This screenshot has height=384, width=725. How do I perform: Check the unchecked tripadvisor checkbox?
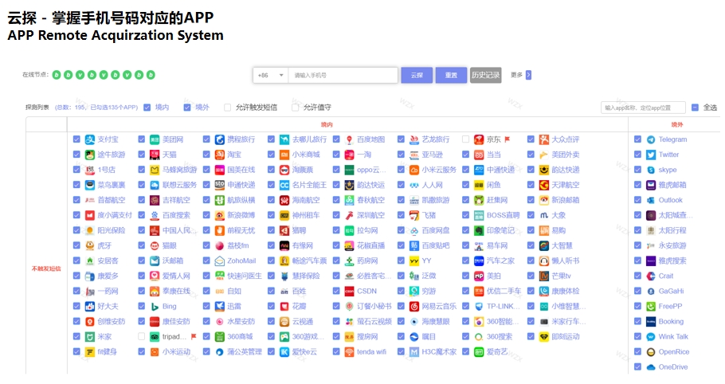pos(142,336)
